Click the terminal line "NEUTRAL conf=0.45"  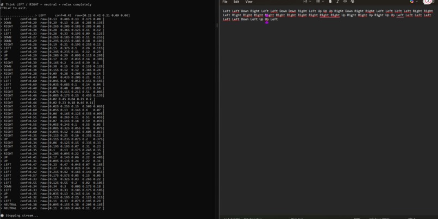point(52,208)
